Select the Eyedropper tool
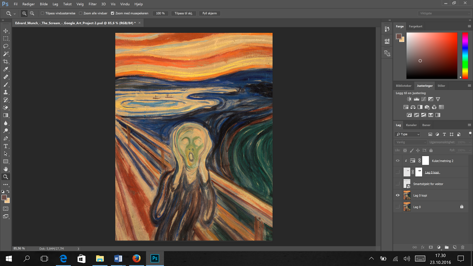This screenshot has height=266, width=473. pos(6,69)
